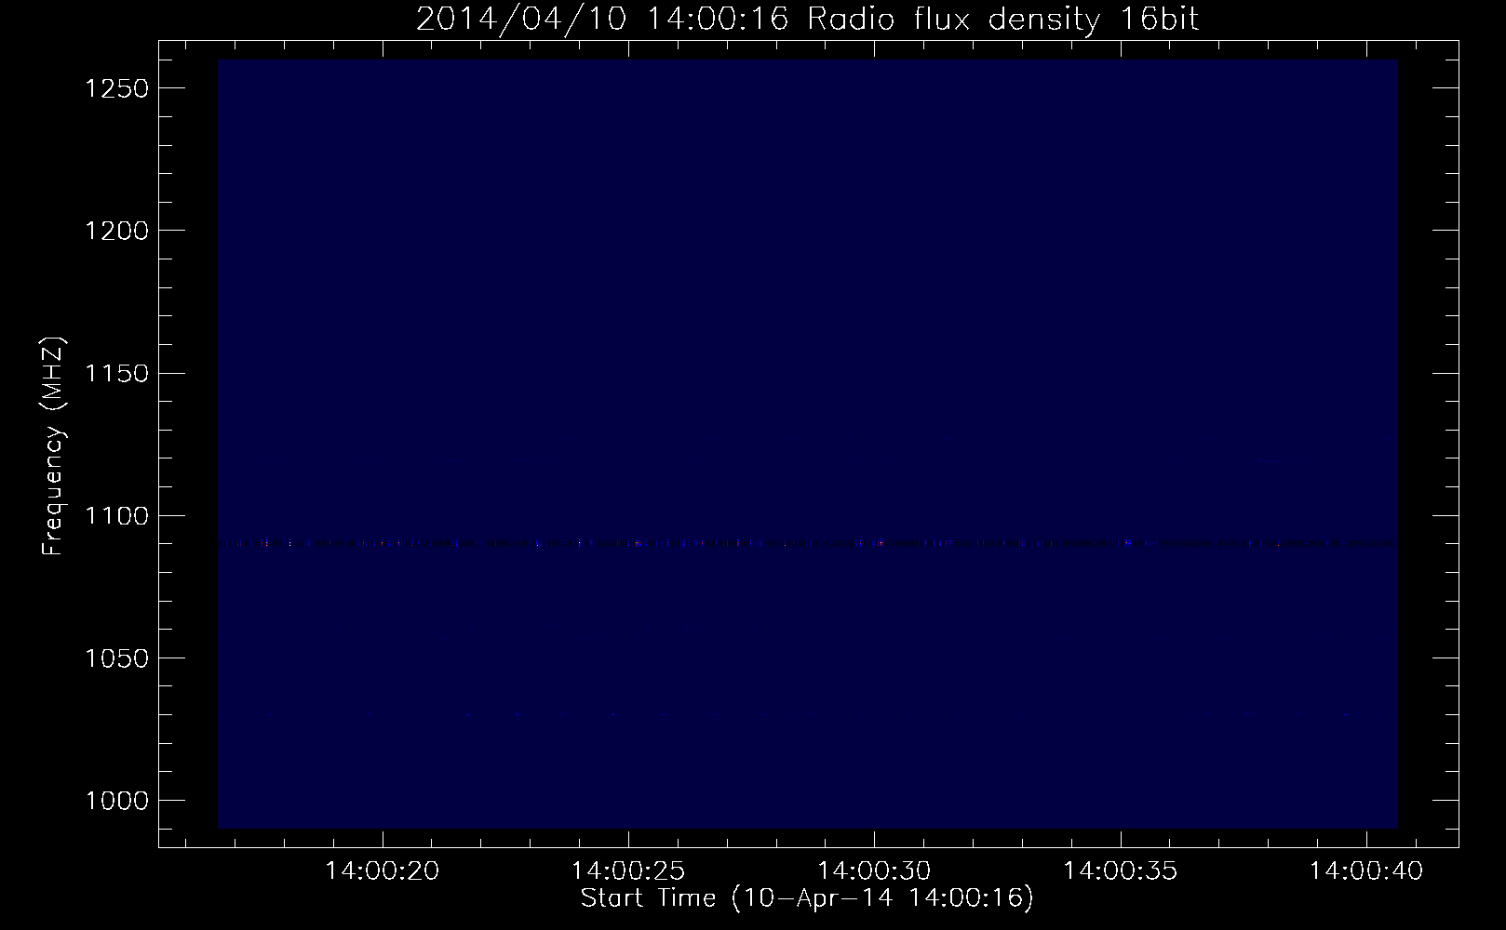Click the plot title '2014/04/10 14:00:16 Radio flux density 16bit'
Screen dimensions: 1506x930
(807, 19)
